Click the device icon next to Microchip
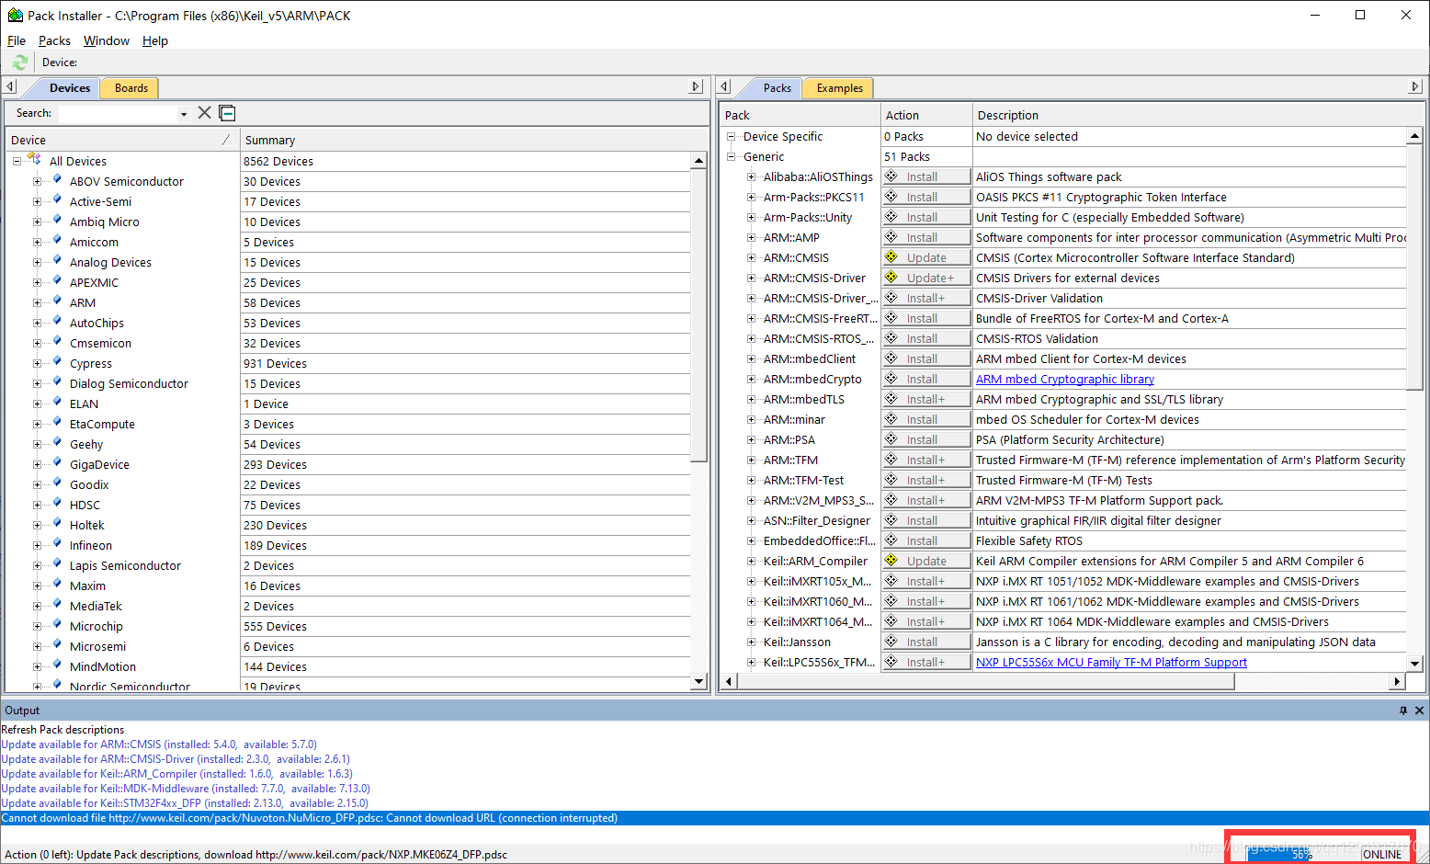The height and width of the screenshot is (864, 1430). (x=57, y=625)
